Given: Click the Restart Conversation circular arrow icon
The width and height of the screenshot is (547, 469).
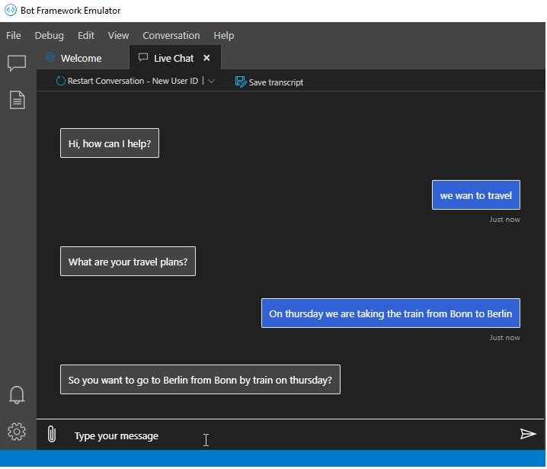Looking at the screenshot, I should [x=61, y=81].
